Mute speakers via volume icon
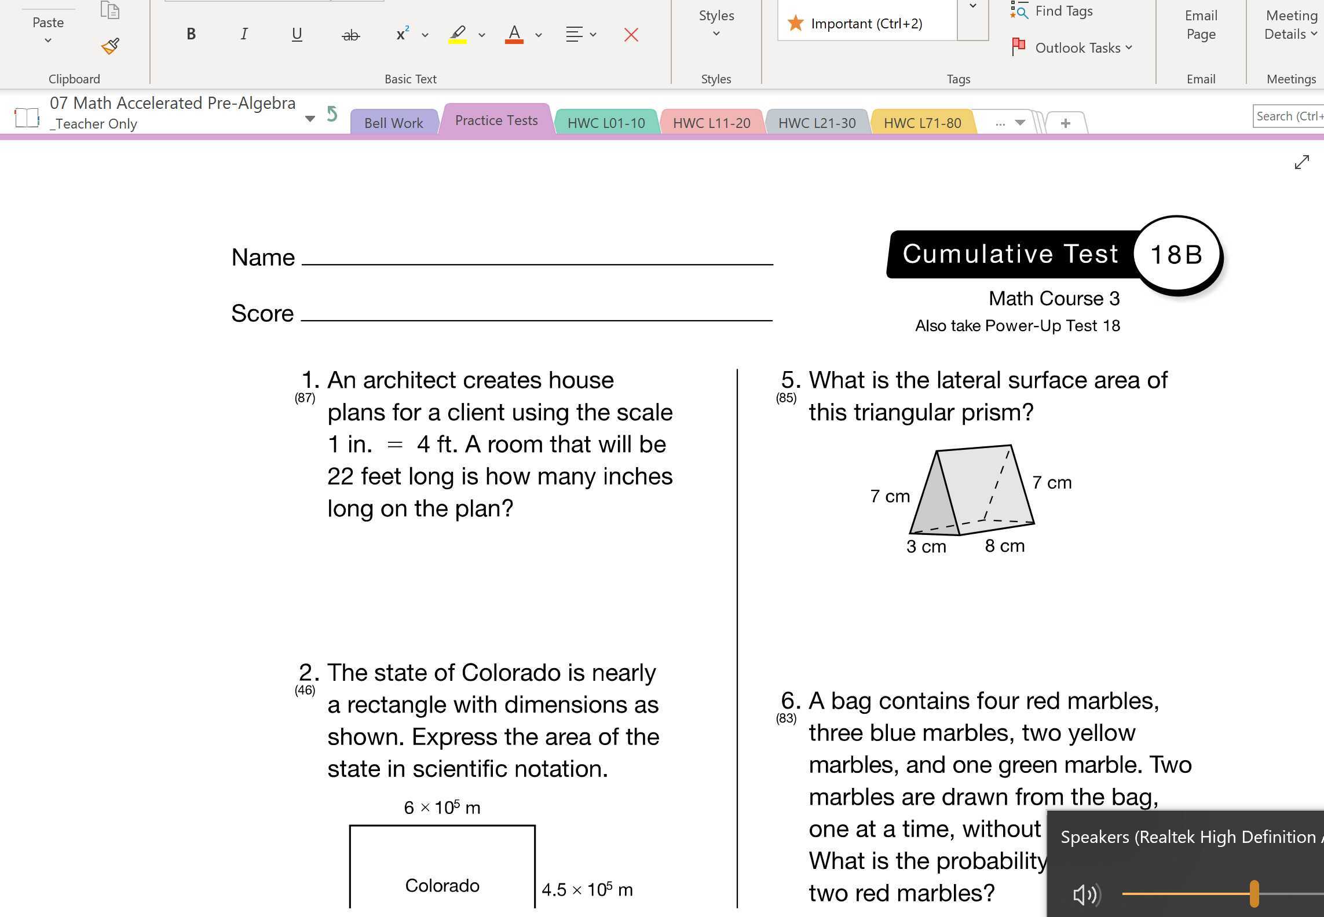 [1086, 894]
